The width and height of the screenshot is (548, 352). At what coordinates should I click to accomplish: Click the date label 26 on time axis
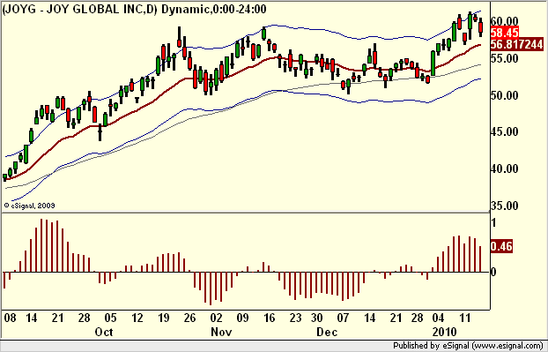pyautogui.click(x=189, y=318)
